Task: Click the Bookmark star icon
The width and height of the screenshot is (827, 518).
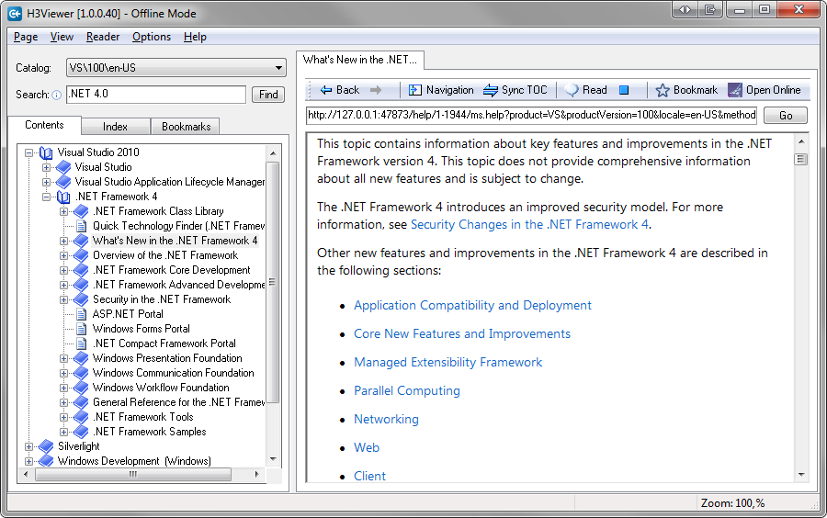Action: 663,90
